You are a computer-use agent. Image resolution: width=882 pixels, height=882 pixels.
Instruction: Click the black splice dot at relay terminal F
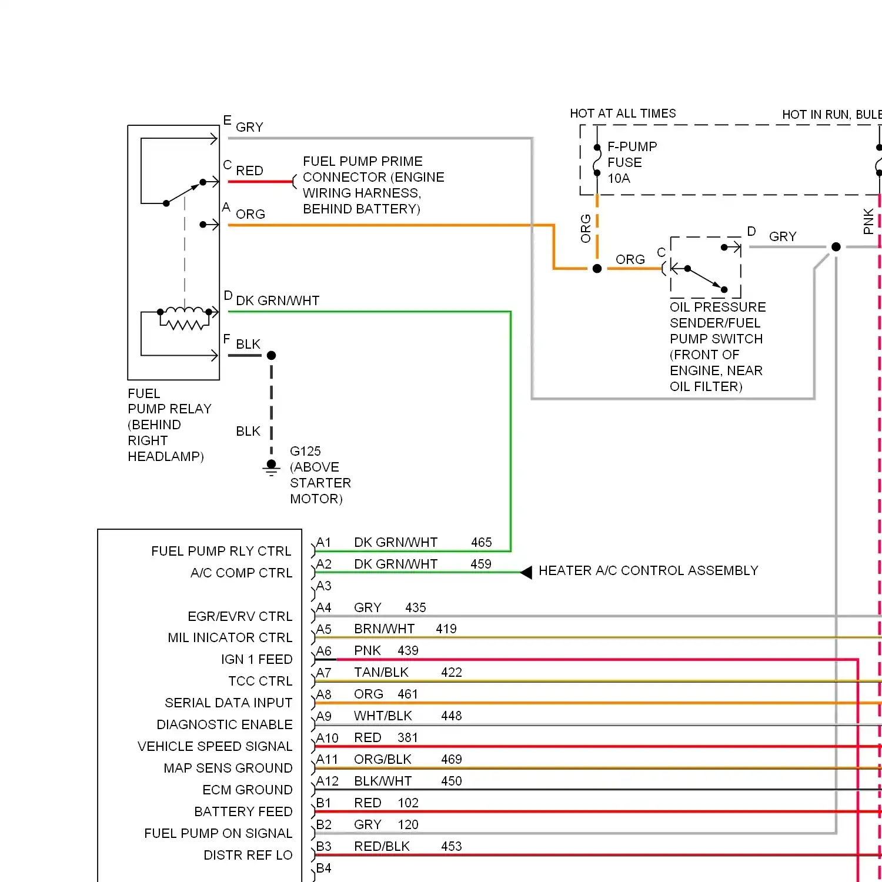point(271,355)
